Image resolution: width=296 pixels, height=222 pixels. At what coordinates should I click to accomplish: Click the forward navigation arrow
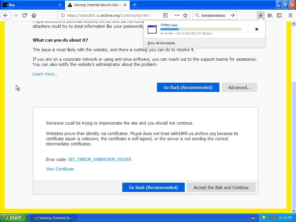[15, 15]
